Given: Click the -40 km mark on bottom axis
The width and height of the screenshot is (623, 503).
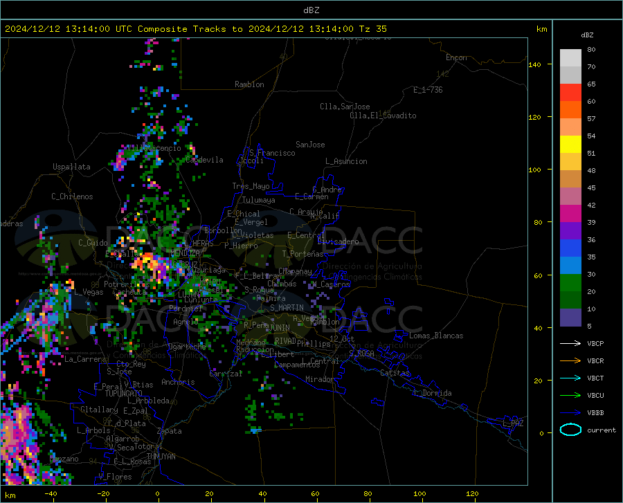Looking at the screenshot, I should tap(51, 493).
